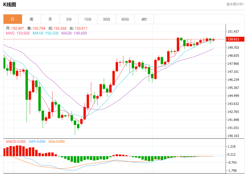Viewport: 246px width, 174px height.
Task: Click the MACD:0.000 indicator label
Action: pos(16,142)
